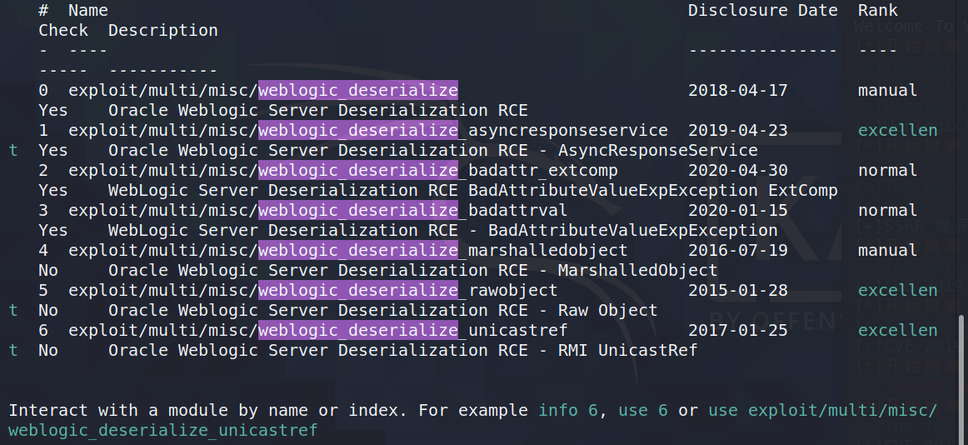Click the 'use exploit/multi/misc/' example text

coord(822,410)
